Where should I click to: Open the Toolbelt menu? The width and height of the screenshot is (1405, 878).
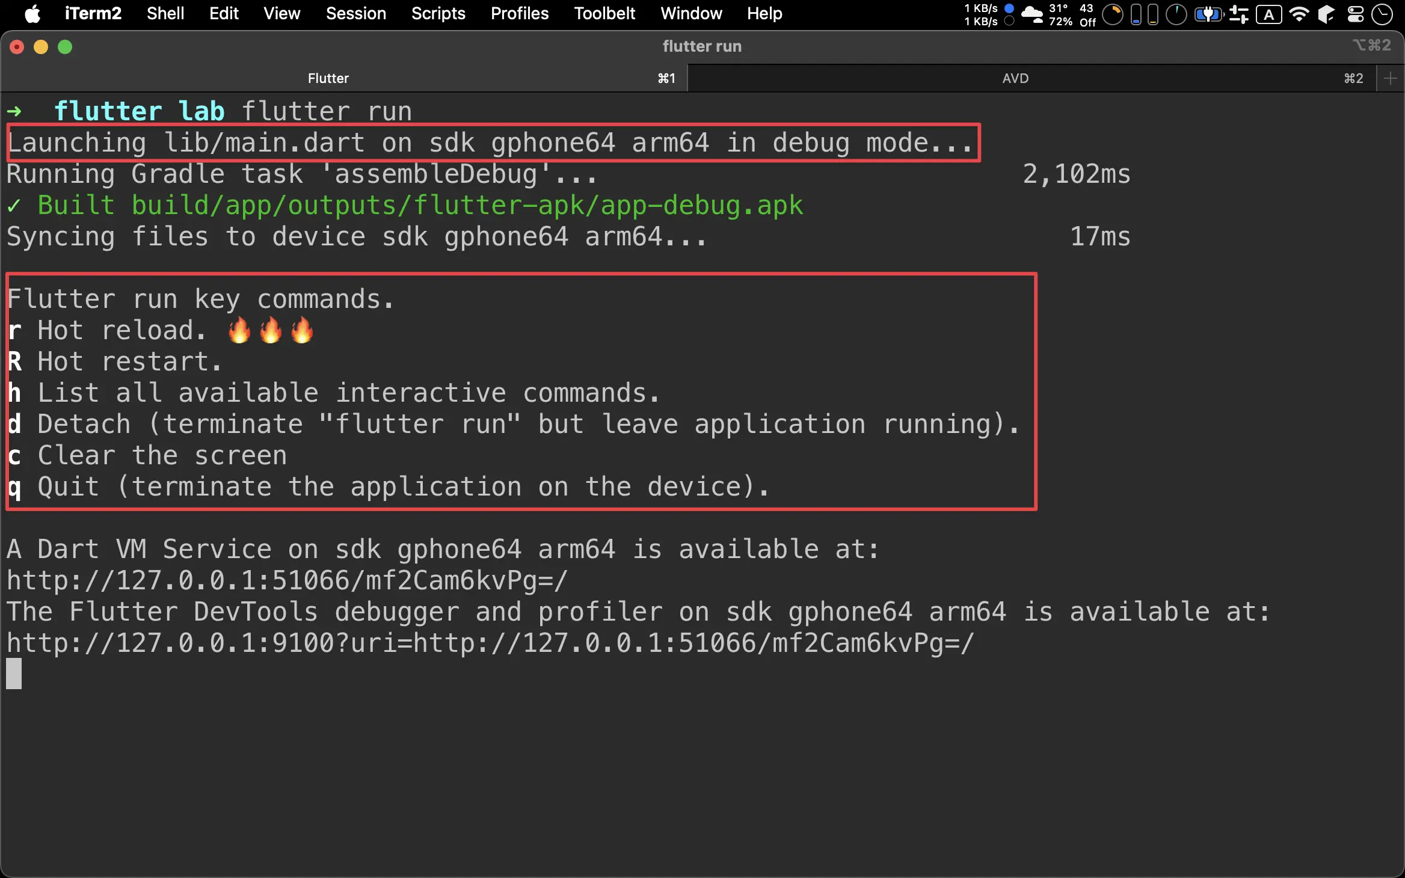point(604,13)
